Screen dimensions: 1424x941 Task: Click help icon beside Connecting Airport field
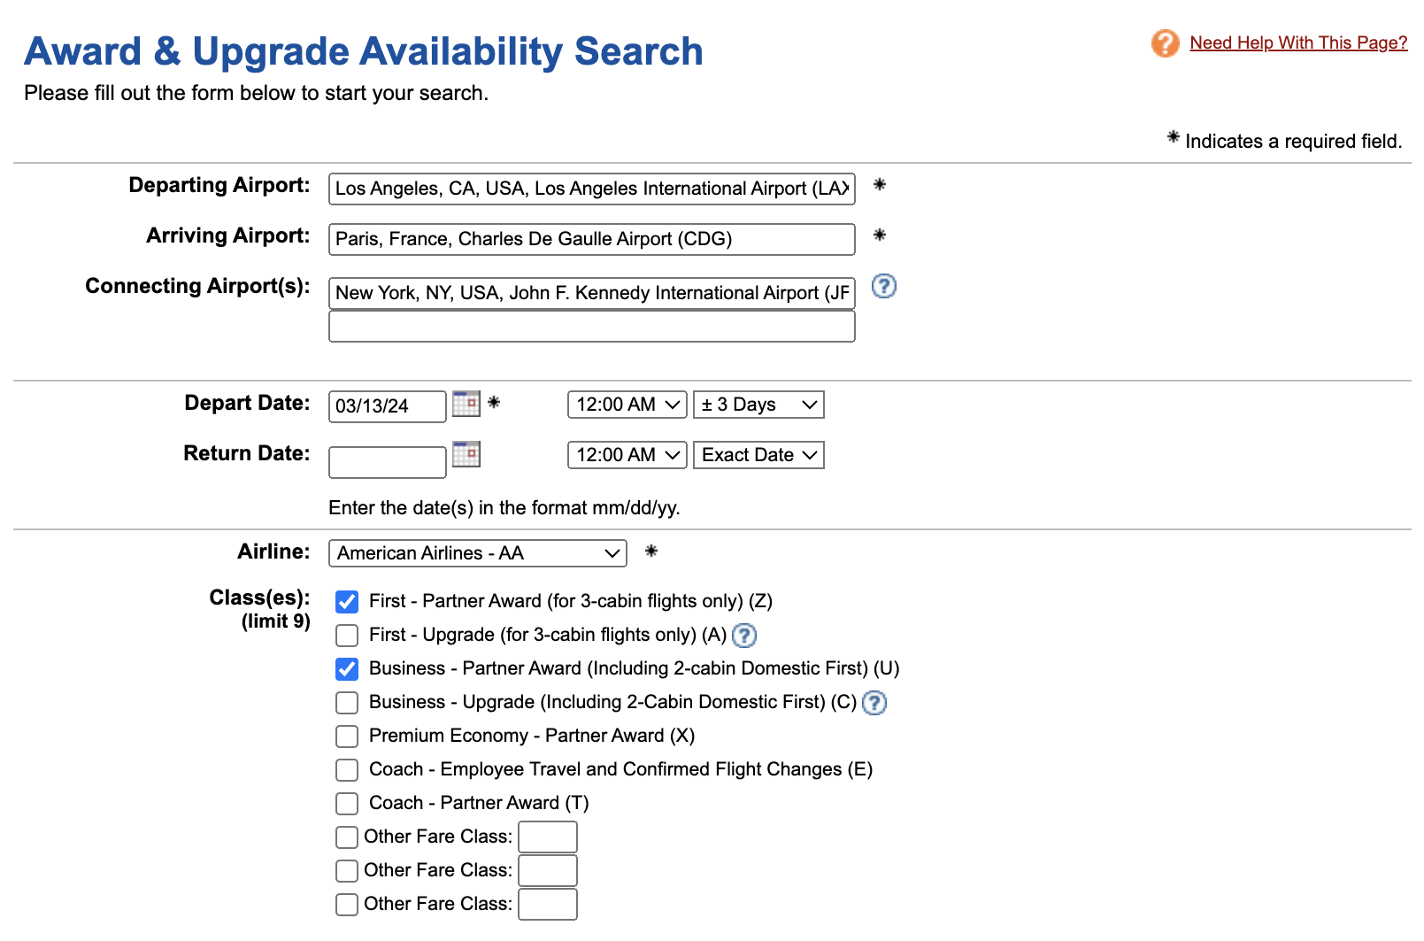[884, 286]
